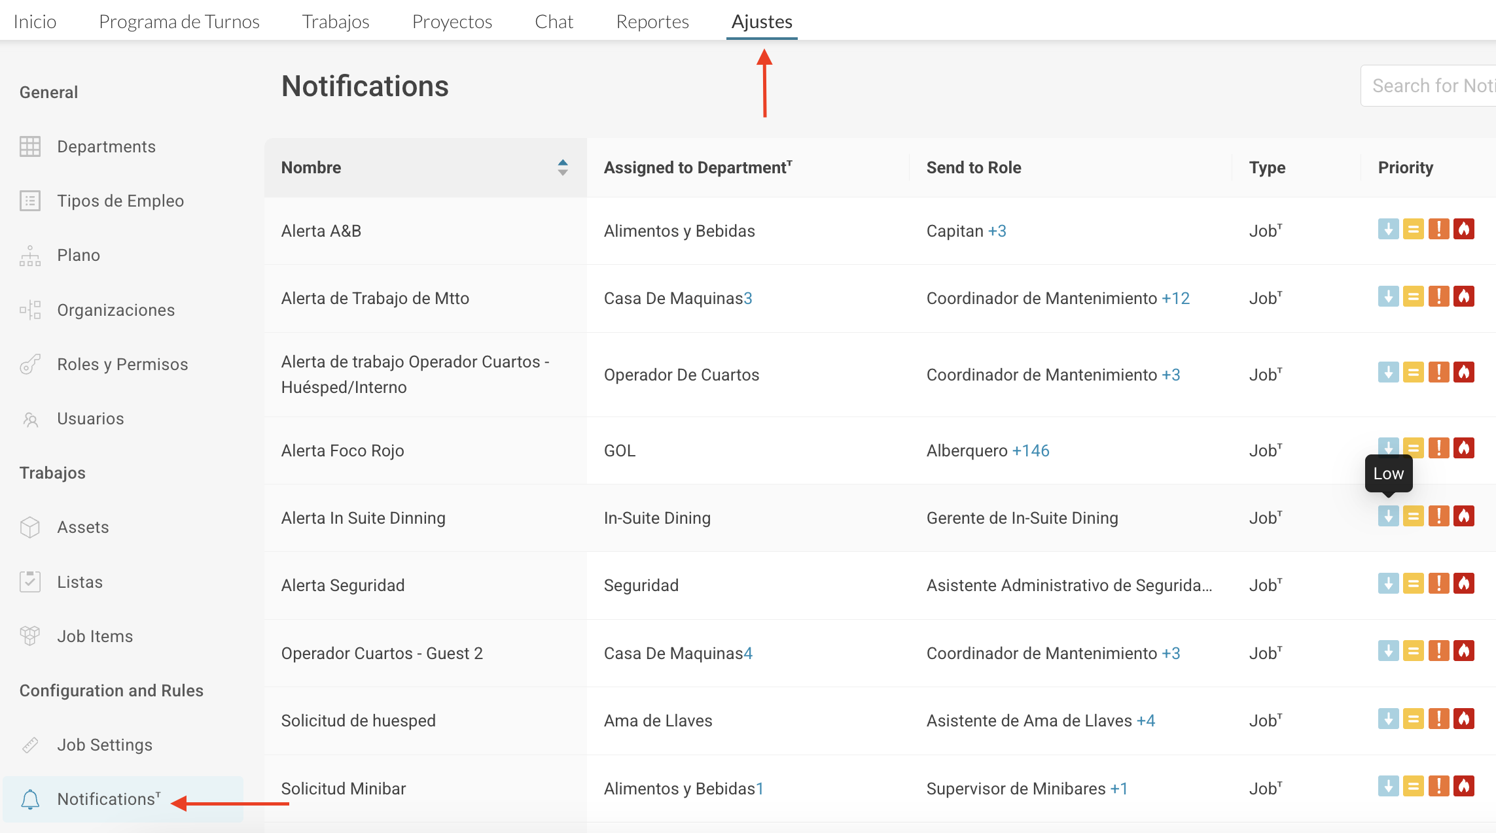Screen dimensions: 1496x833
Task: Select Medium priority icon for Solicitud Minibar
Action: click(x=1414, y=787)
